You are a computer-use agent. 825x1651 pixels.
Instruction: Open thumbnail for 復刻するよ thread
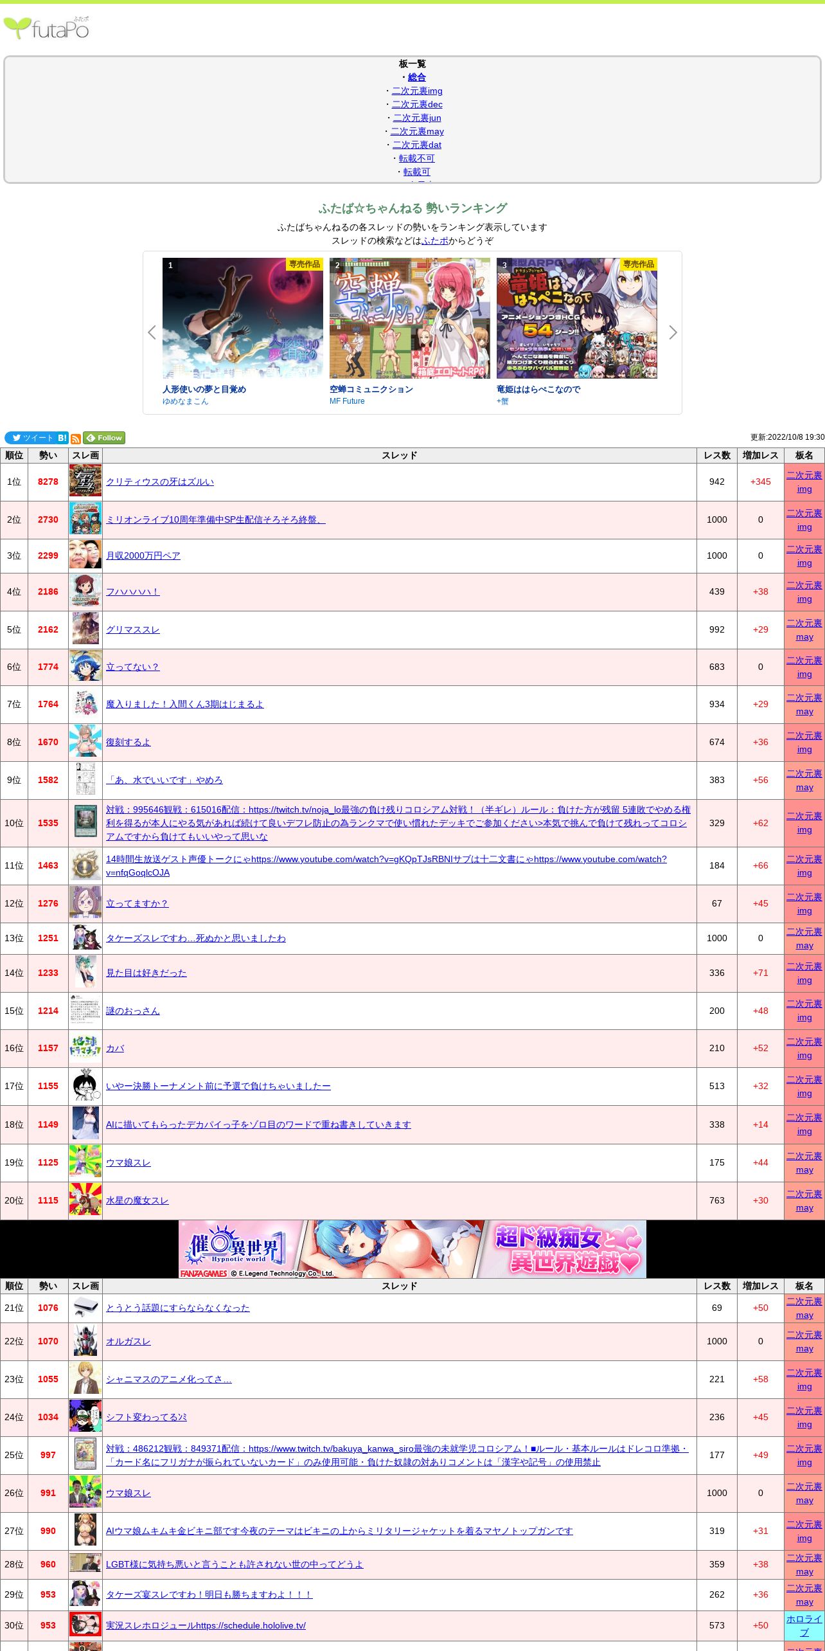click(x=85, y=741)
